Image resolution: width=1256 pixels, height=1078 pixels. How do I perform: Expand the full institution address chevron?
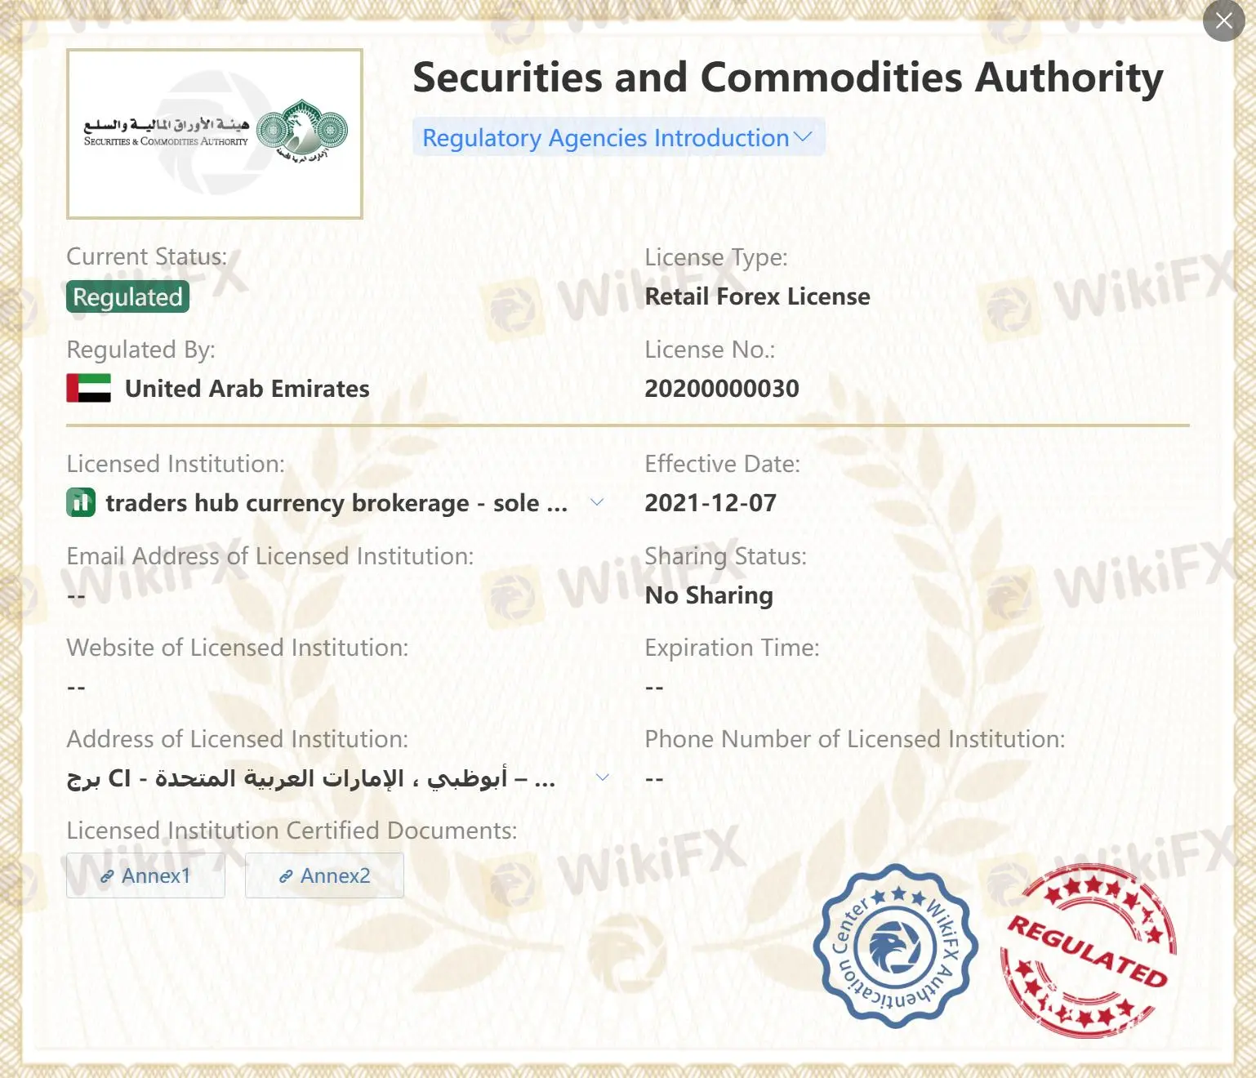click(603, 777)
